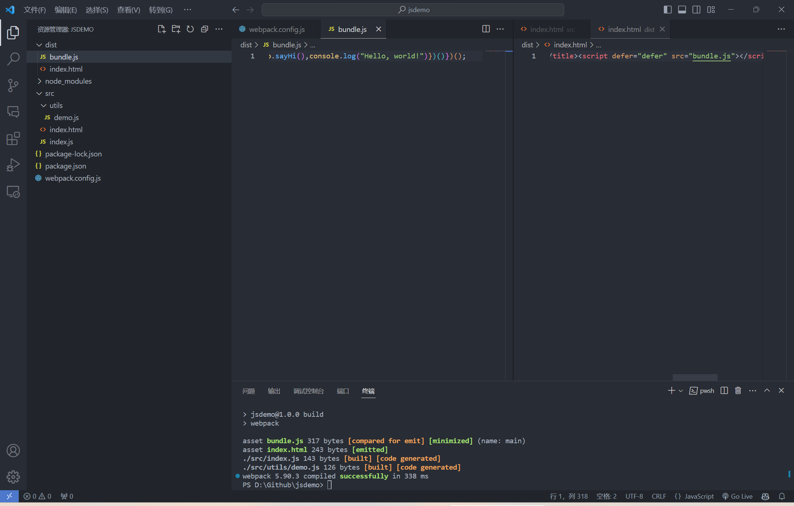This screenshot has height=506, width=794.
Task: Open the Search view in activity bar
Action: click(x=13, y=59)
